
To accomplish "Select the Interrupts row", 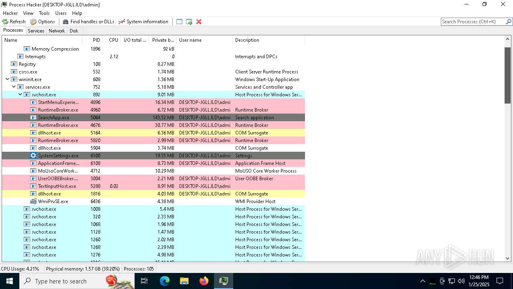I will (x=153, y=57).
